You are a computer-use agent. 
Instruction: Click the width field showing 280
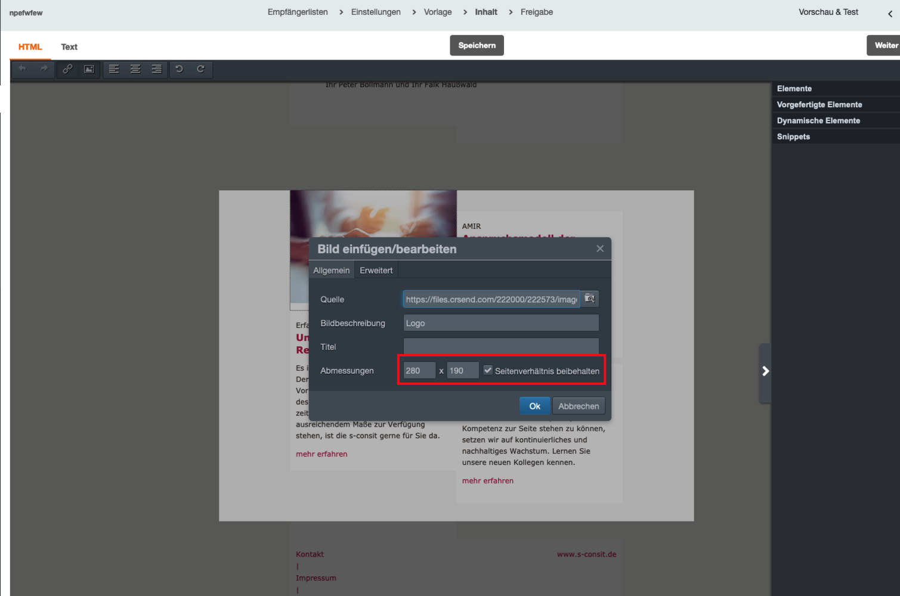pos(419,371)
